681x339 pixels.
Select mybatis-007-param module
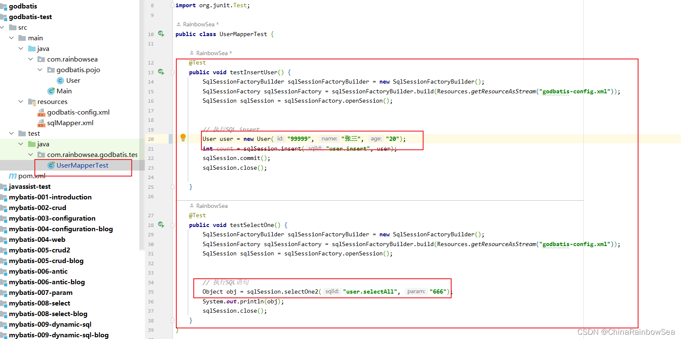pyautogui.click(x=41, y=293)
